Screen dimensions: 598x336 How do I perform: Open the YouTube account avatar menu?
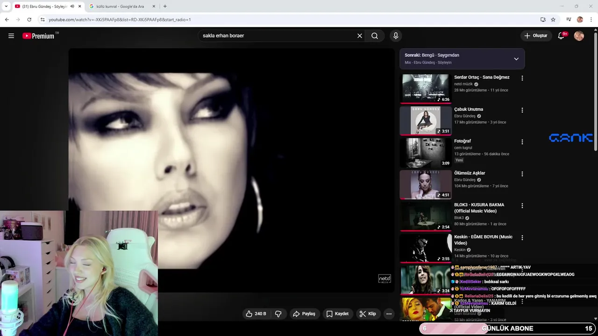point(579,36)
